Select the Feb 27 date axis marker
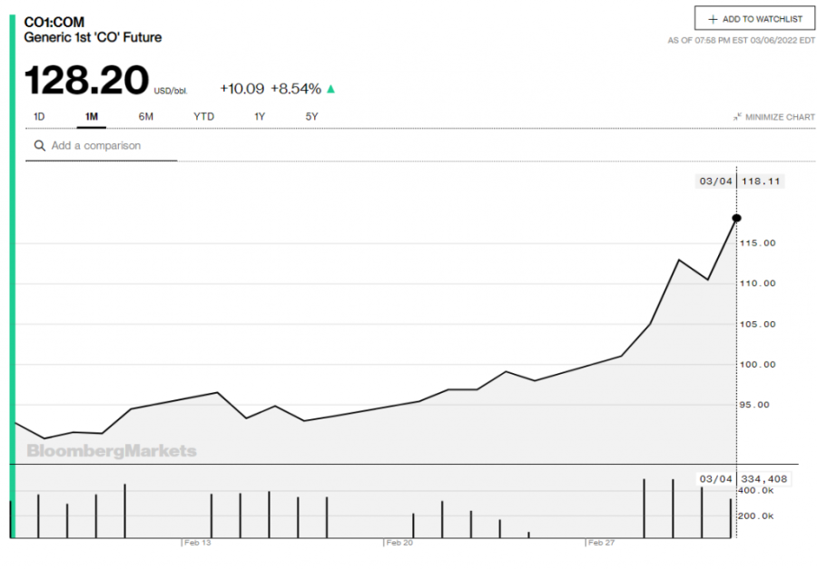Screen dimensions: 817x570 coord(601,543)
